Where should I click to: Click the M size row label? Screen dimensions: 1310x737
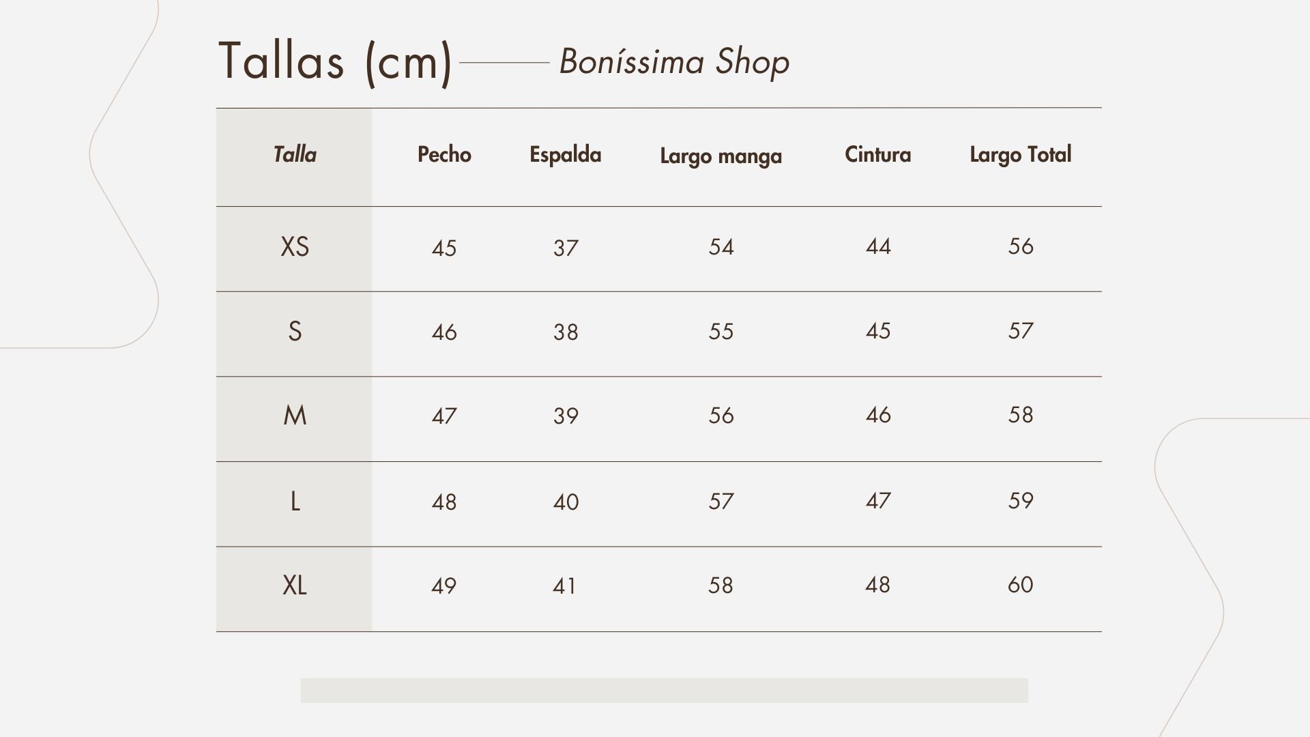pos(295,416)
